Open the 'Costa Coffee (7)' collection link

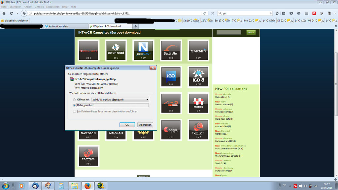223,126
